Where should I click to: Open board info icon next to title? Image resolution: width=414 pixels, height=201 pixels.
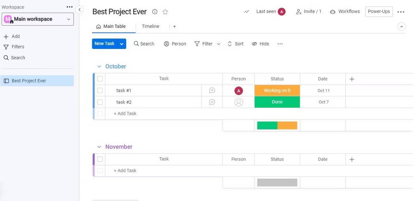coord(155,12)
